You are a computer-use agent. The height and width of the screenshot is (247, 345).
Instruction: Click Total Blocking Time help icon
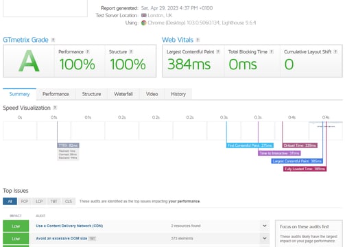coord(272,51)
